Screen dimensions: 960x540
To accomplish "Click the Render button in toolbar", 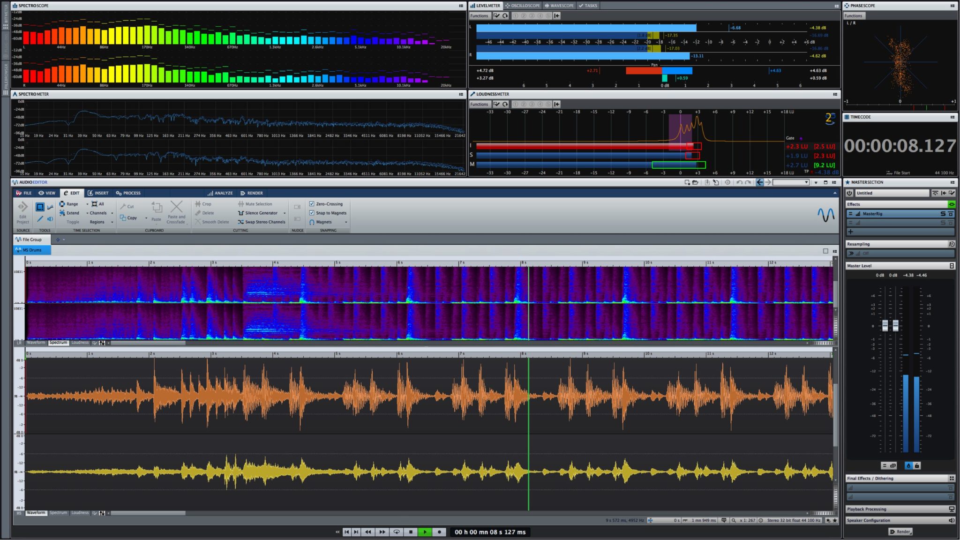I will click(254, 193).
